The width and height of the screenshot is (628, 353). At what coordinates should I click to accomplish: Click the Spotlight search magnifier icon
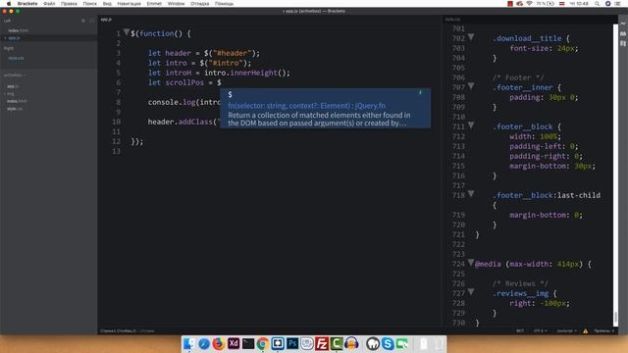point(597,4)
